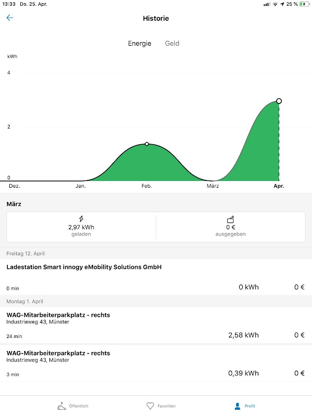Open the 0,39 kWh WAG-Mitarbeiterparkplatz session

tap(156, 363)
